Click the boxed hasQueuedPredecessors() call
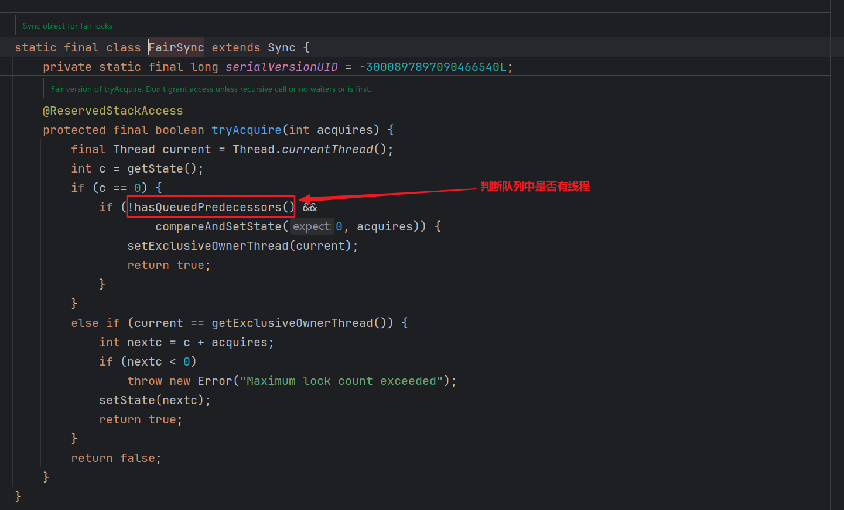Viewport: 844px width, 510px height. point(211,207)
